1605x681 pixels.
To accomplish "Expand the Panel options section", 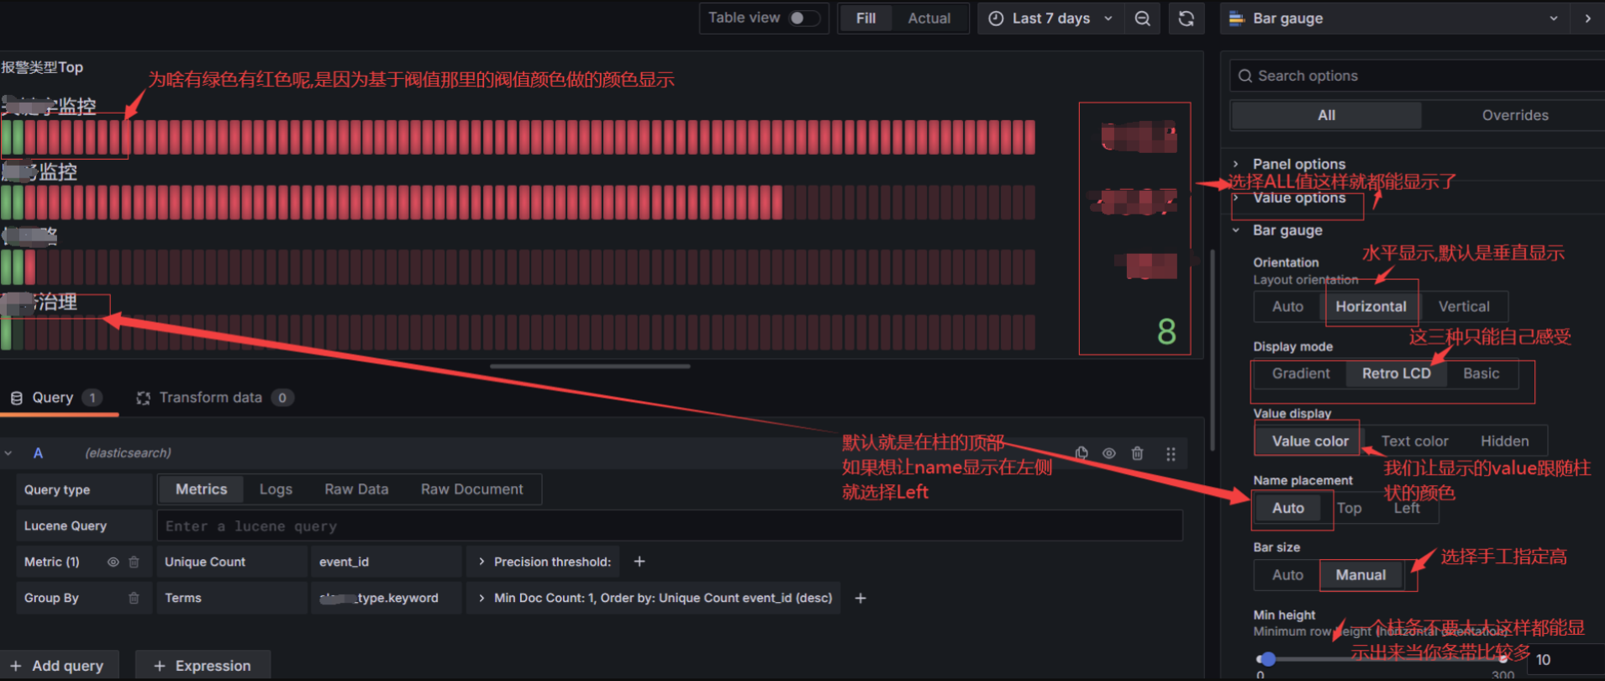I will pos(1298,164).
